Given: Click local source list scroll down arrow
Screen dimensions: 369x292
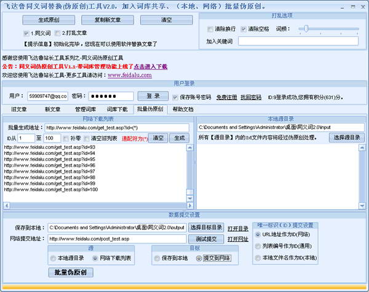Looking at the screenshot, I should [x=362, y=206].
